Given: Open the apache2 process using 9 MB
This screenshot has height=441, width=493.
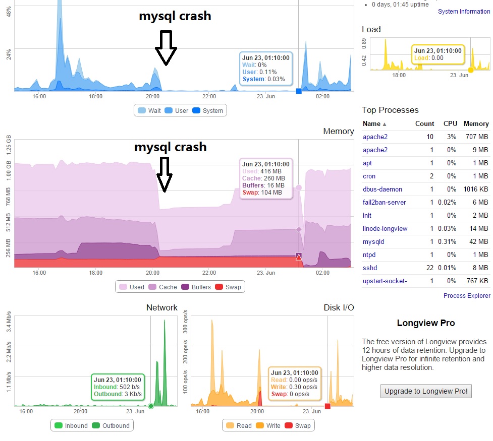Looking at the screenshot, I should [x=375, y=150].
